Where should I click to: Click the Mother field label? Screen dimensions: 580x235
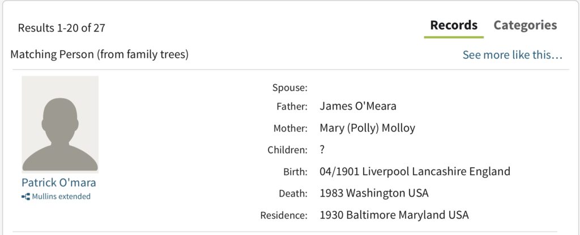tap(291, 128)
